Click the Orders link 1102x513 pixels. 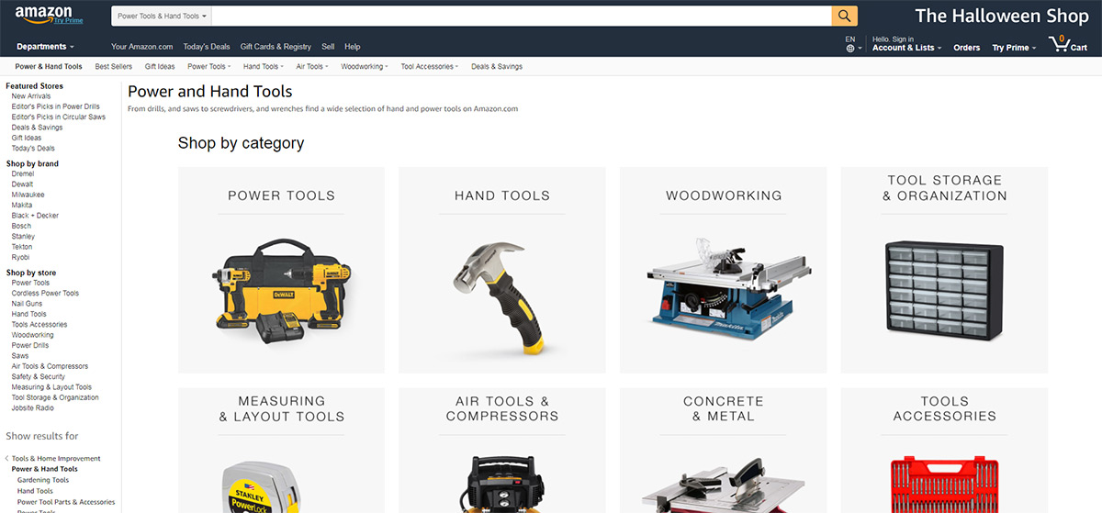click(966, 48)
